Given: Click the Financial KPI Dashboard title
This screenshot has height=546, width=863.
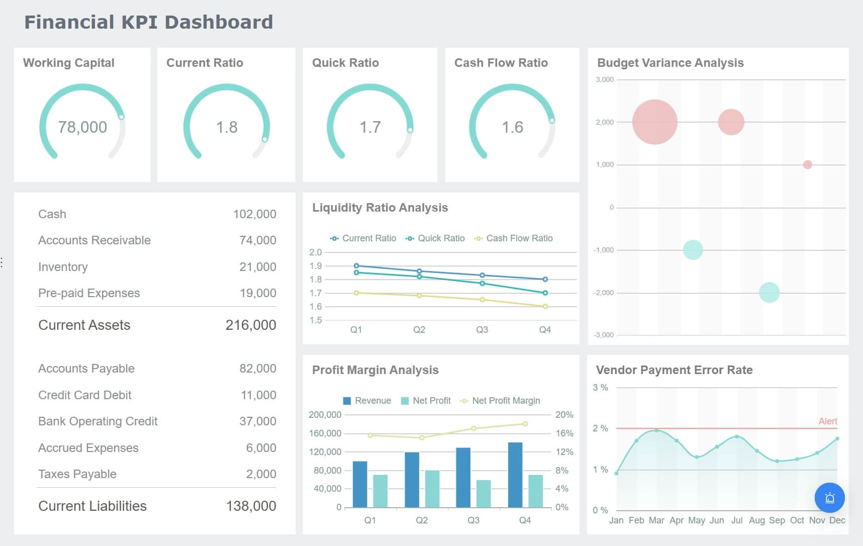Looking at the screenshot, I should click(x=149, y=22).
